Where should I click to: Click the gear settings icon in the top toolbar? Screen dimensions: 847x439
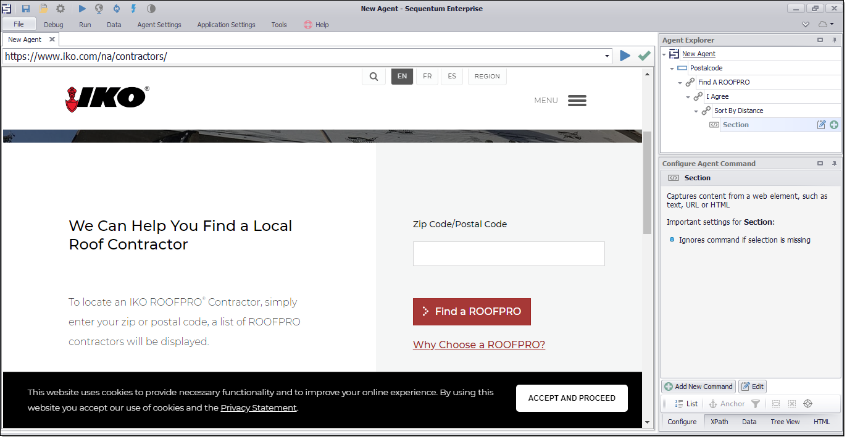(60, 9)
